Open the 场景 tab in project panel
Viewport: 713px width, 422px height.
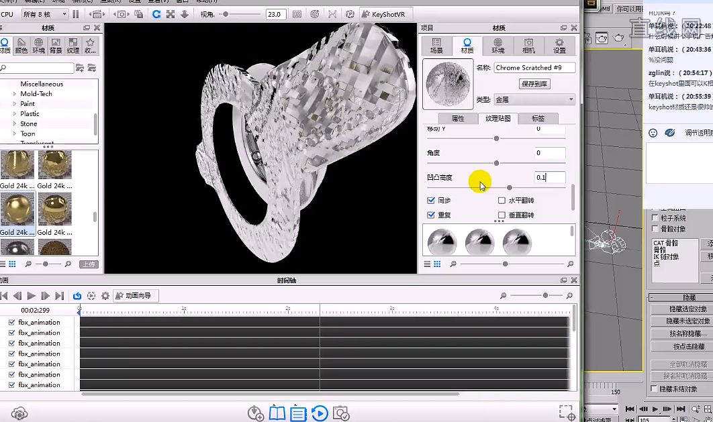tap(436, 46)
